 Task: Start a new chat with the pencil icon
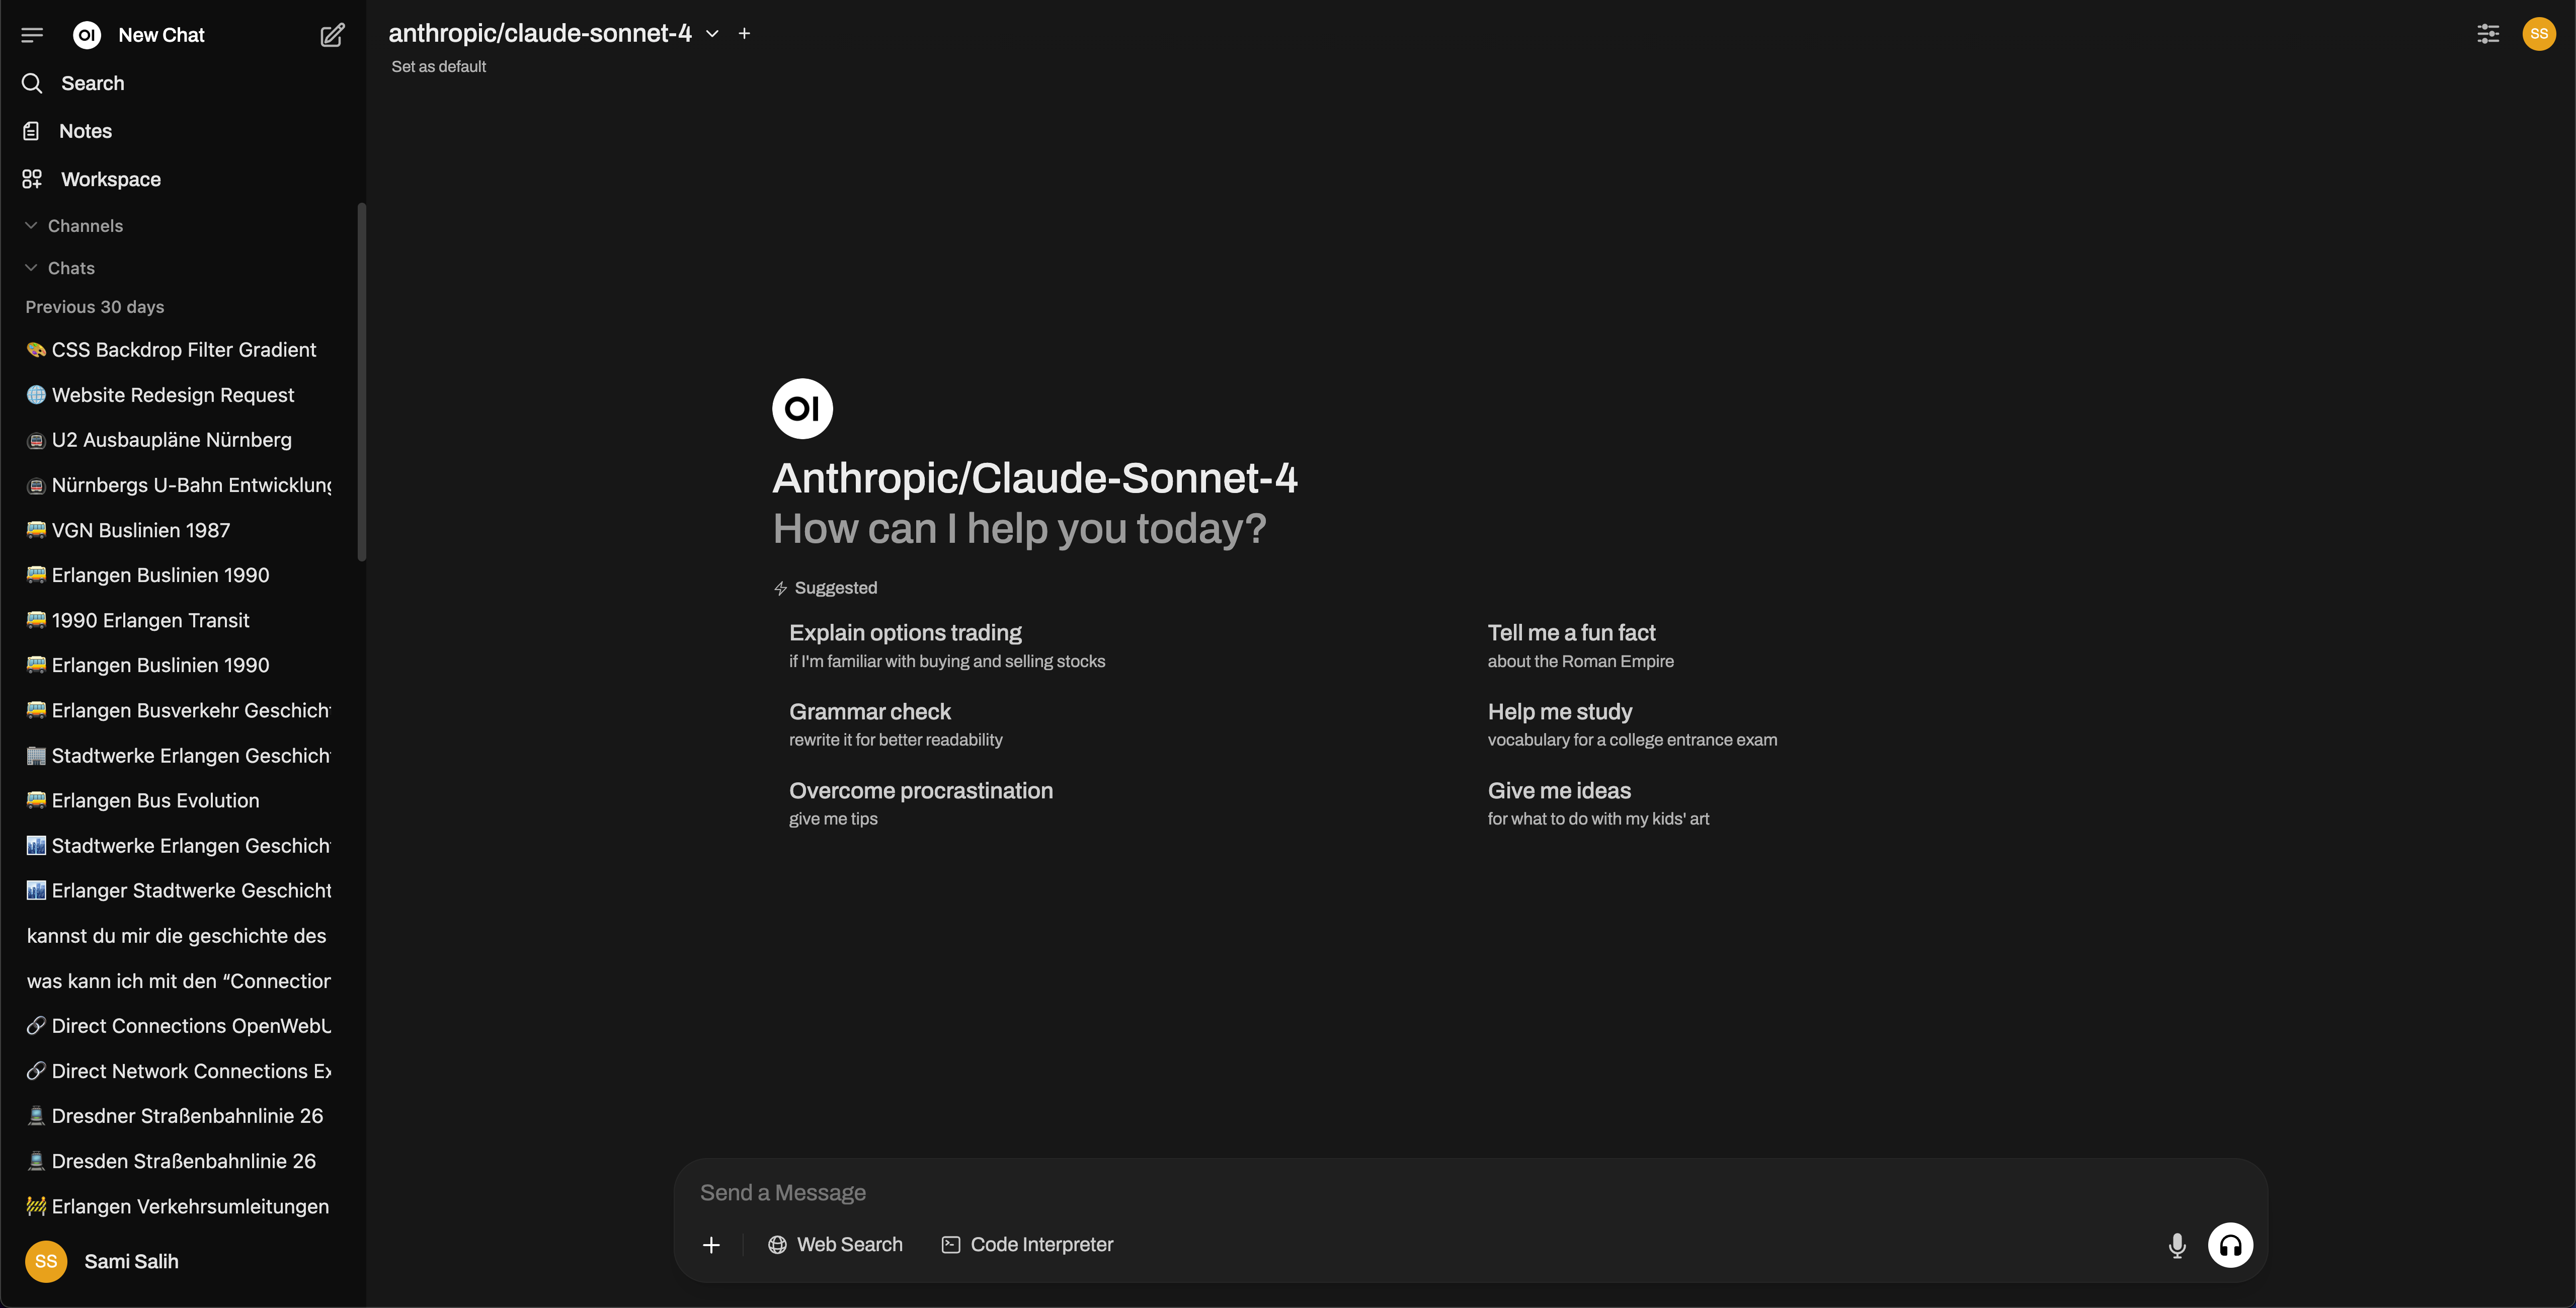[x=332, y=35]
